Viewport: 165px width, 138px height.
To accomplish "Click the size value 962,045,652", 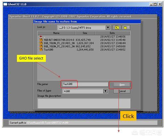I will click(83, 46).
